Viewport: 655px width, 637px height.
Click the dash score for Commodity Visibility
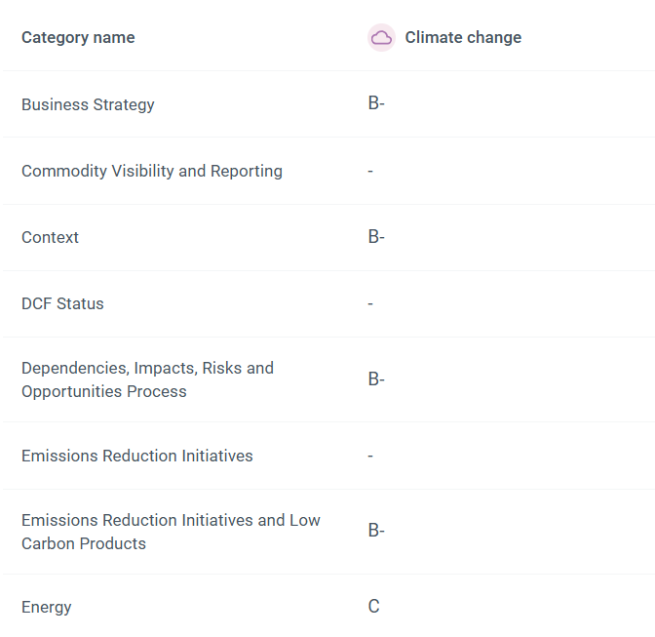370,171
